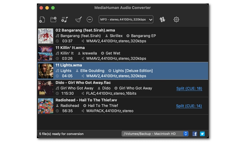Click FLAC,44100Hz,stereo,16bits format text
246x142 pixels.
[111, 94]
